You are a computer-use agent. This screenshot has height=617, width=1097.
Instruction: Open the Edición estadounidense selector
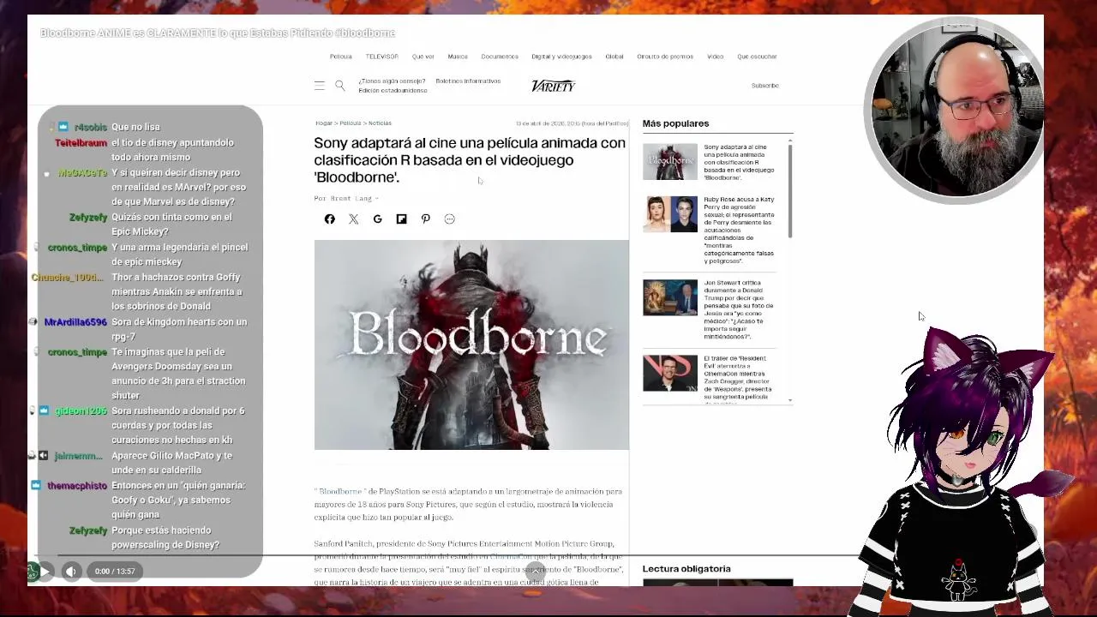pos(393,90)
